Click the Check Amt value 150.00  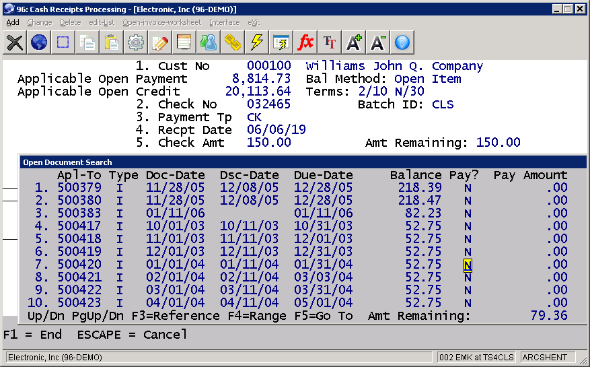pos(268,143)
